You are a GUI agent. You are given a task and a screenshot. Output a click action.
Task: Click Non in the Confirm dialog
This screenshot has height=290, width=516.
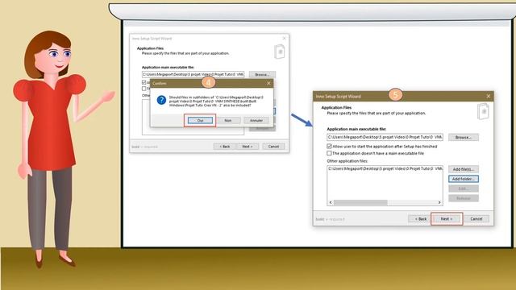228,121
